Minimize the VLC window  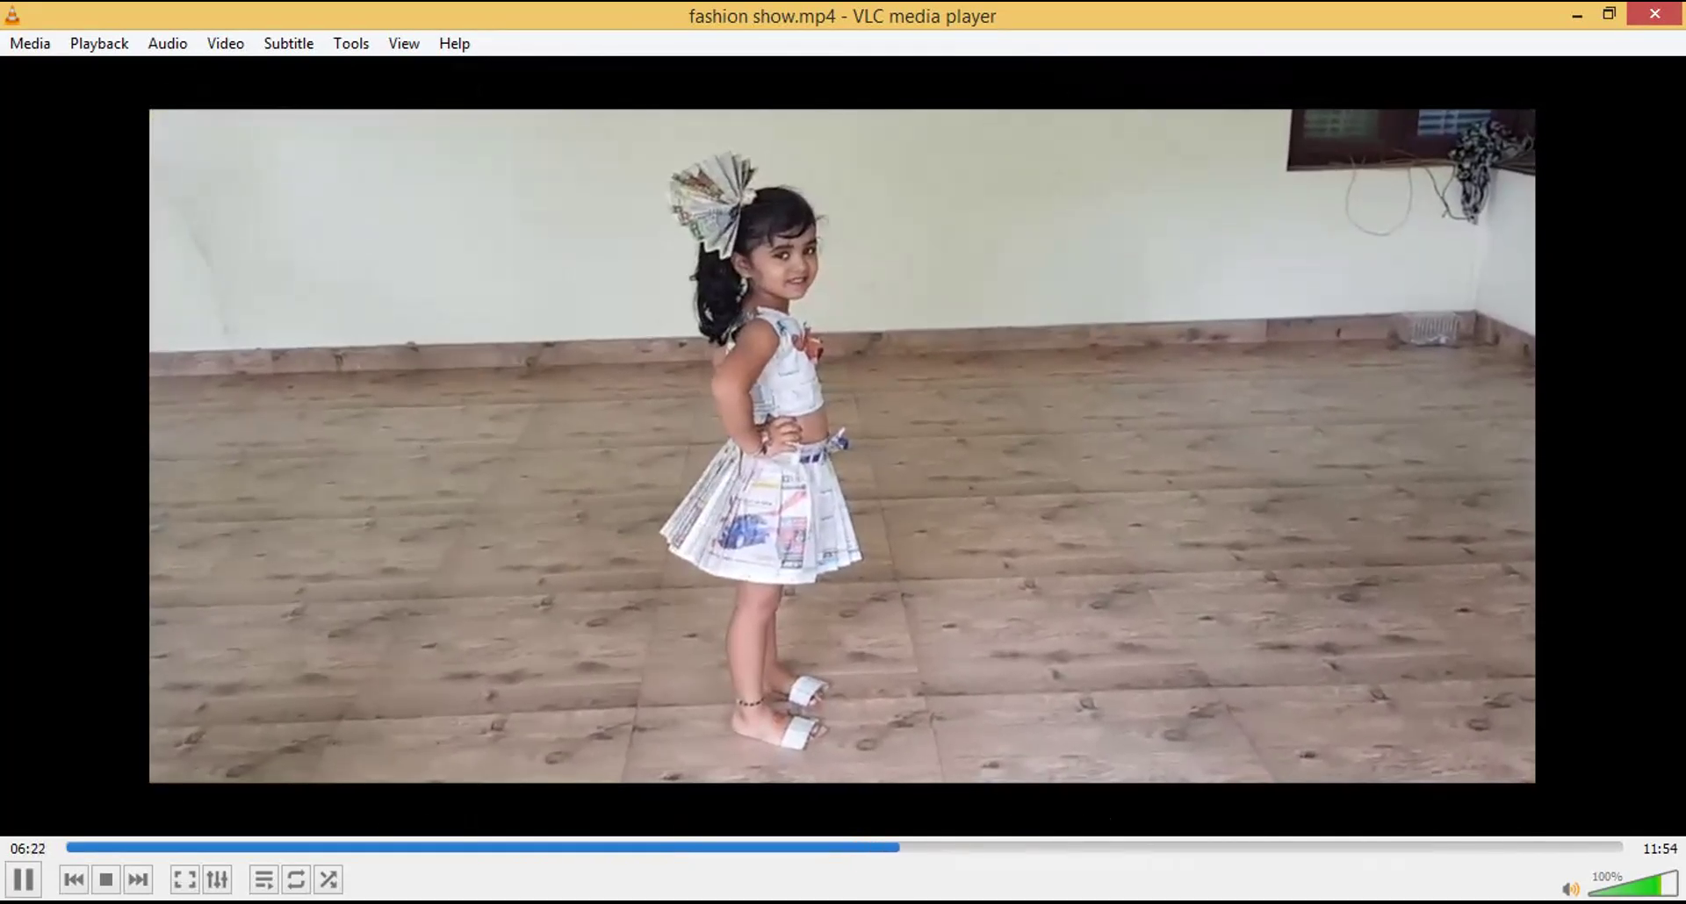click(1577, 15)
